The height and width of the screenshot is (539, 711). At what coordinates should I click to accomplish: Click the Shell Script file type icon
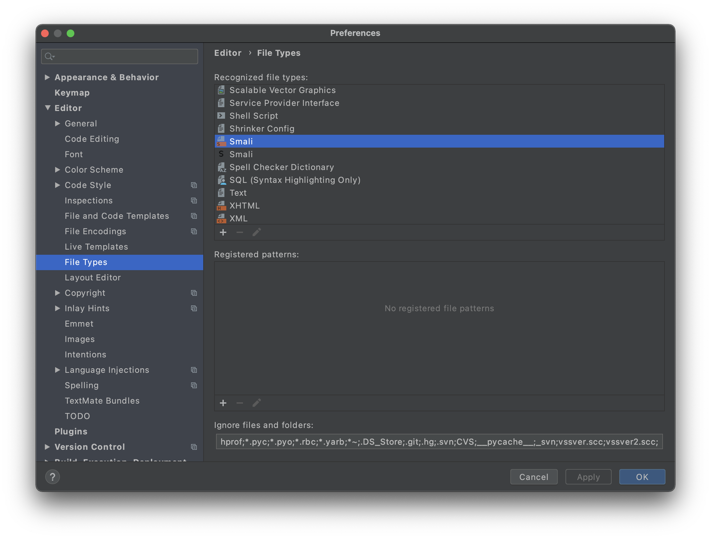tap(221, 116)
